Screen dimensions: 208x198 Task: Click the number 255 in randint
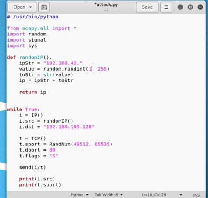102,69
